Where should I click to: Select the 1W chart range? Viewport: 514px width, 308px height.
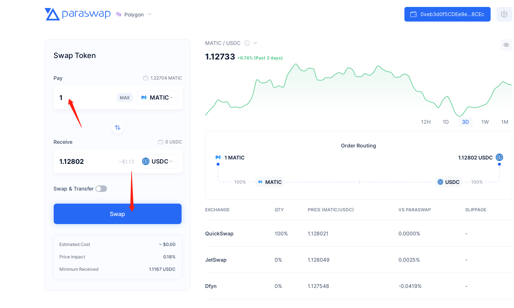[485, 122]
